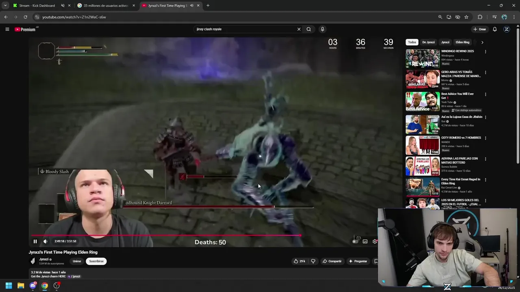
Task: Close the Kick Dashboard browser tab
Action: tap(69, 6)
